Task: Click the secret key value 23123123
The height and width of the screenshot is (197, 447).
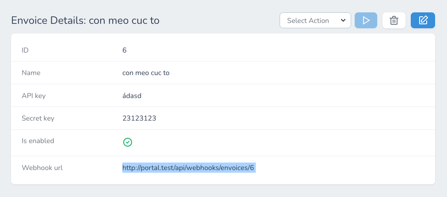Action: point(139,118)
